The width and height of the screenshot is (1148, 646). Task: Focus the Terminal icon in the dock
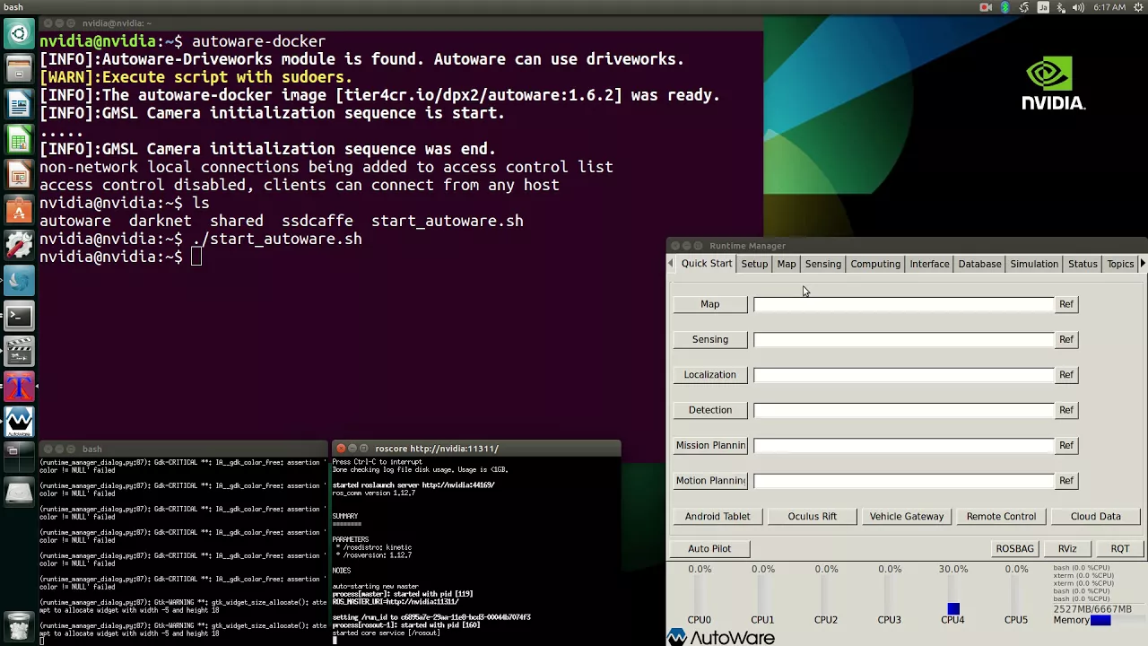[x=19, y=316]
